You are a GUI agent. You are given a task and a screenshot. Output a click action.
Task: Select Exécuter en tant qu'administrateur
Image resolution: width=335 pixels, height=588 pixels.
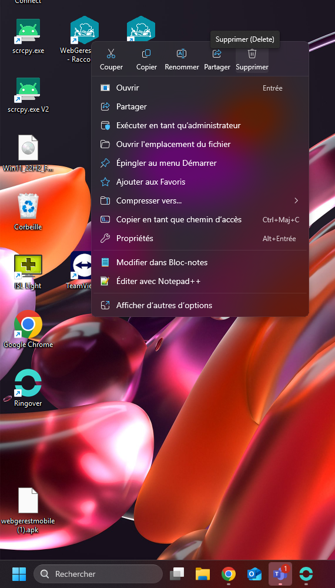[200, 125]
